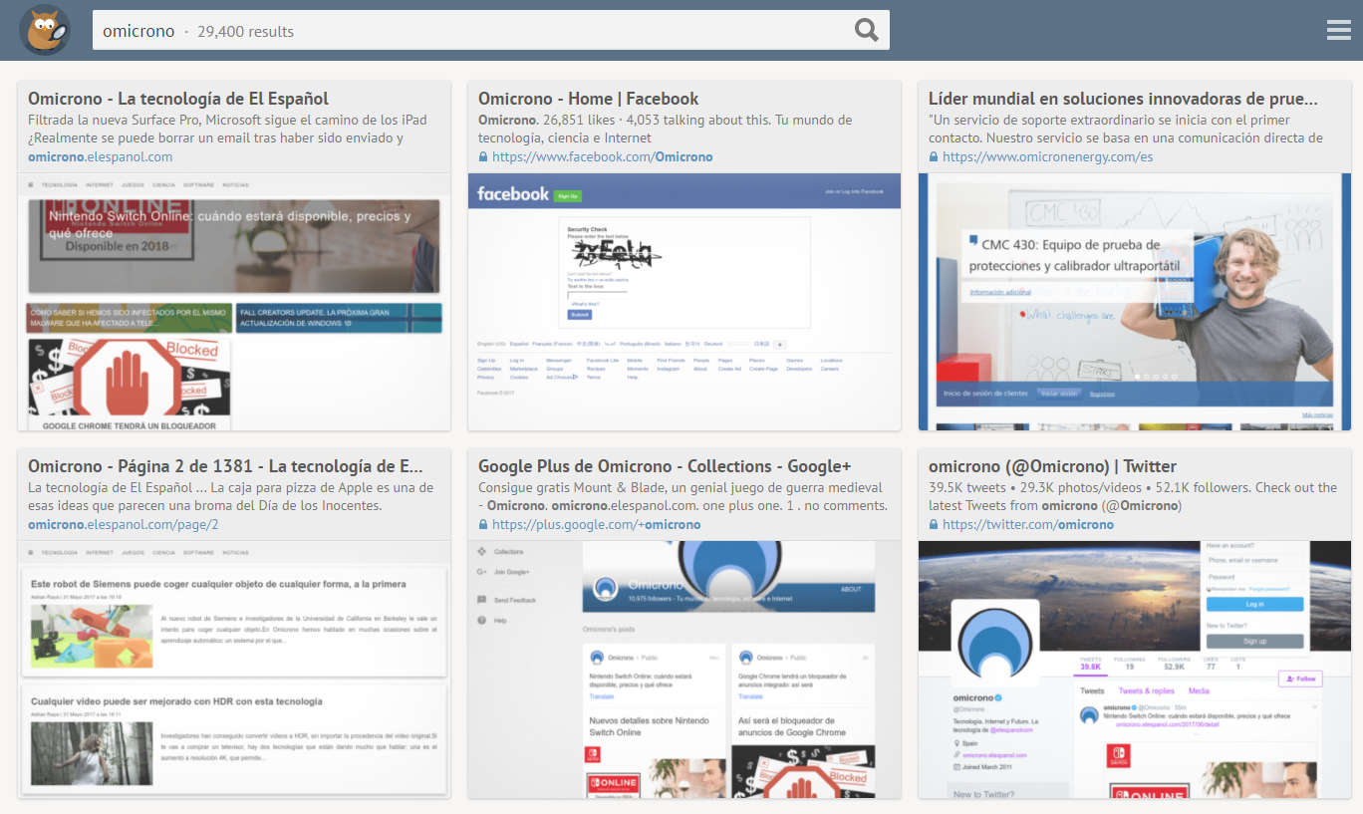Click lock icon beside twitter.com URL
The height and width of the screenshot is (814, 1363).
click(x=934, y=524)
